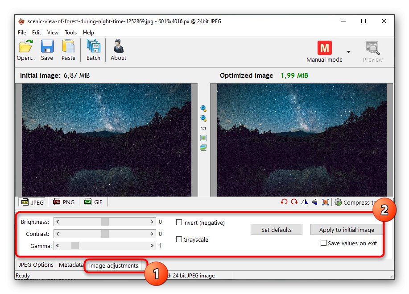Rotate image right with red clockwise arrow
The width and height of the screenshot is (409, 294).
pyautogui.click(x=294, y=202)
